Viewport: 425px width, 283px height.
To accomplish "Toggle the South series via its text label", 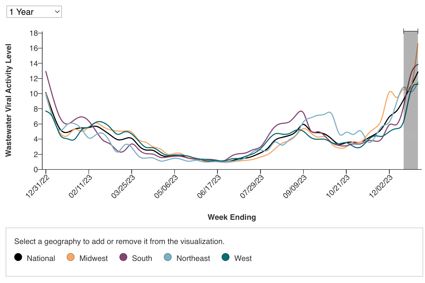I will tap(142, 258).
